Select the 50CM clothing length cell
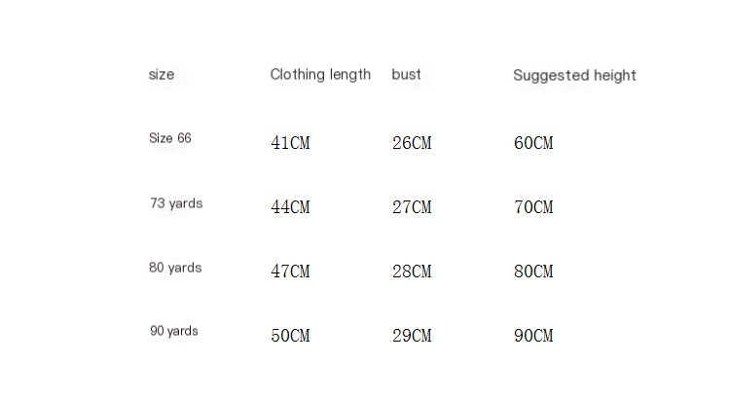730x399 pixels. 290,336
